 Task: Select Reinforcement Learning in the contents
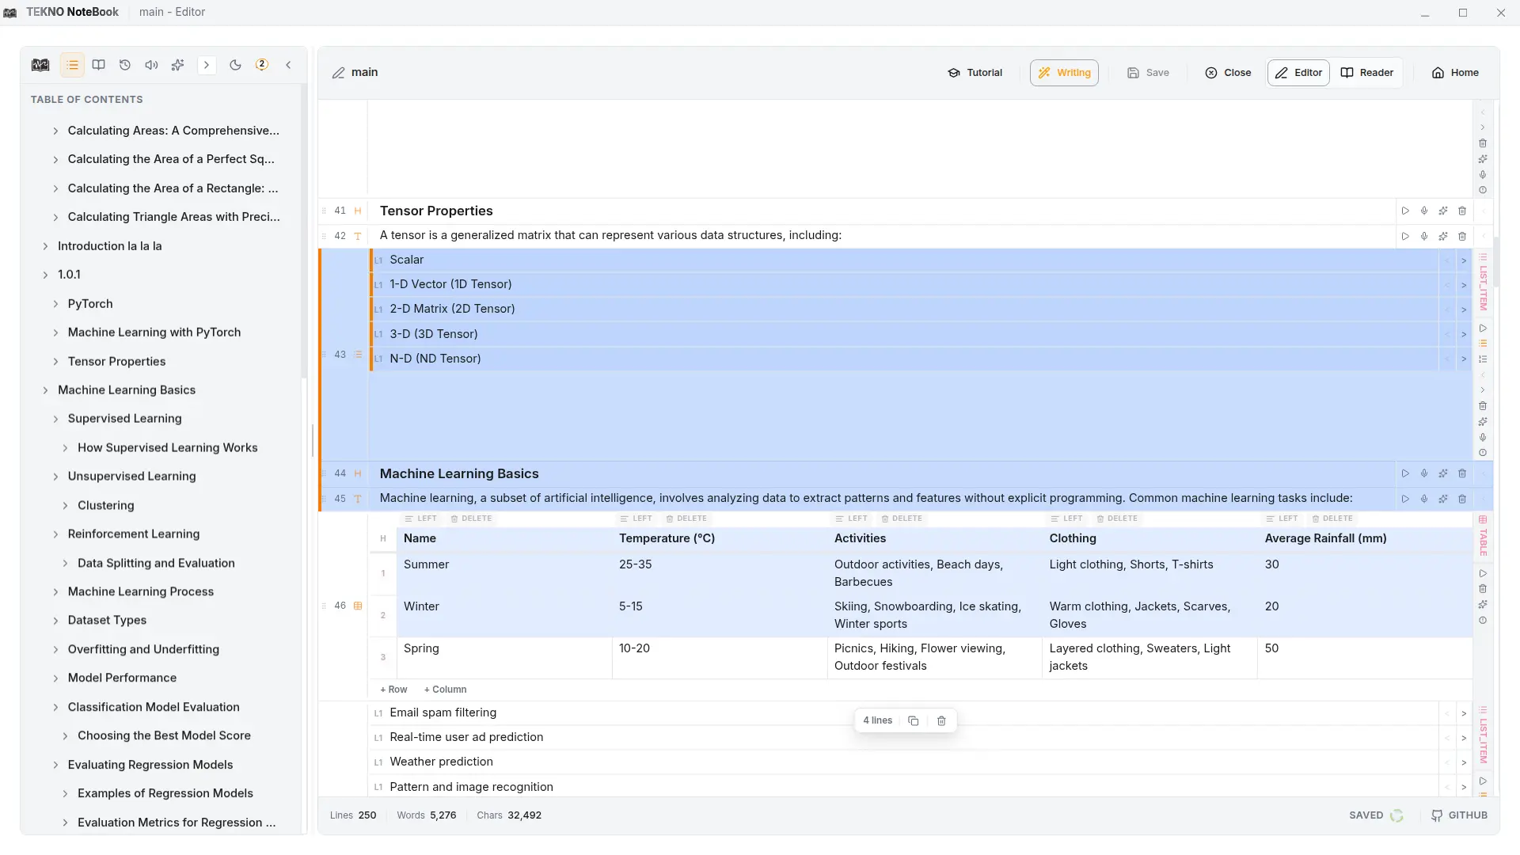(134, 534)
